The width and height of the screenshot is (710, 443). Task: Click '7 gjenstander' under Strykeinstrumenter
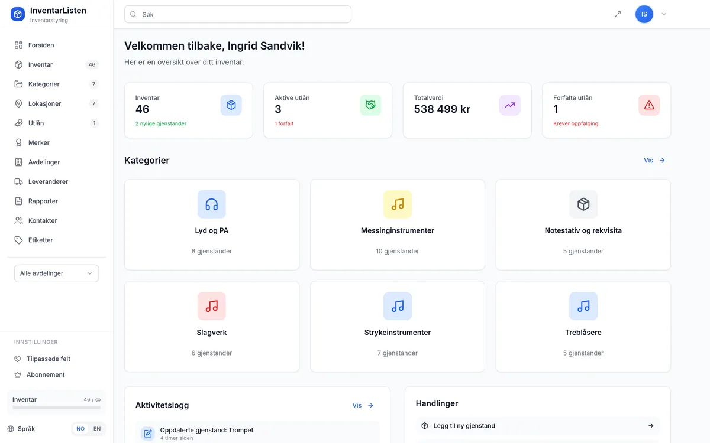398,353
